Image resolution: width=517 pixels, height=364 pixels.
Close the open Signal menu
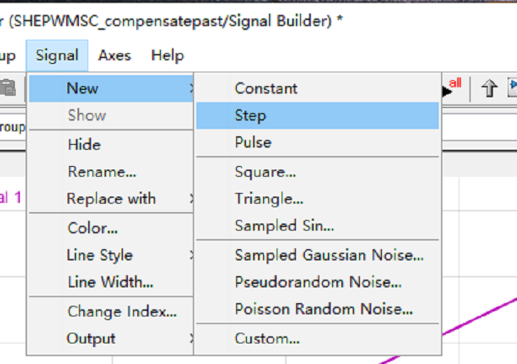(x=57, y=55)
